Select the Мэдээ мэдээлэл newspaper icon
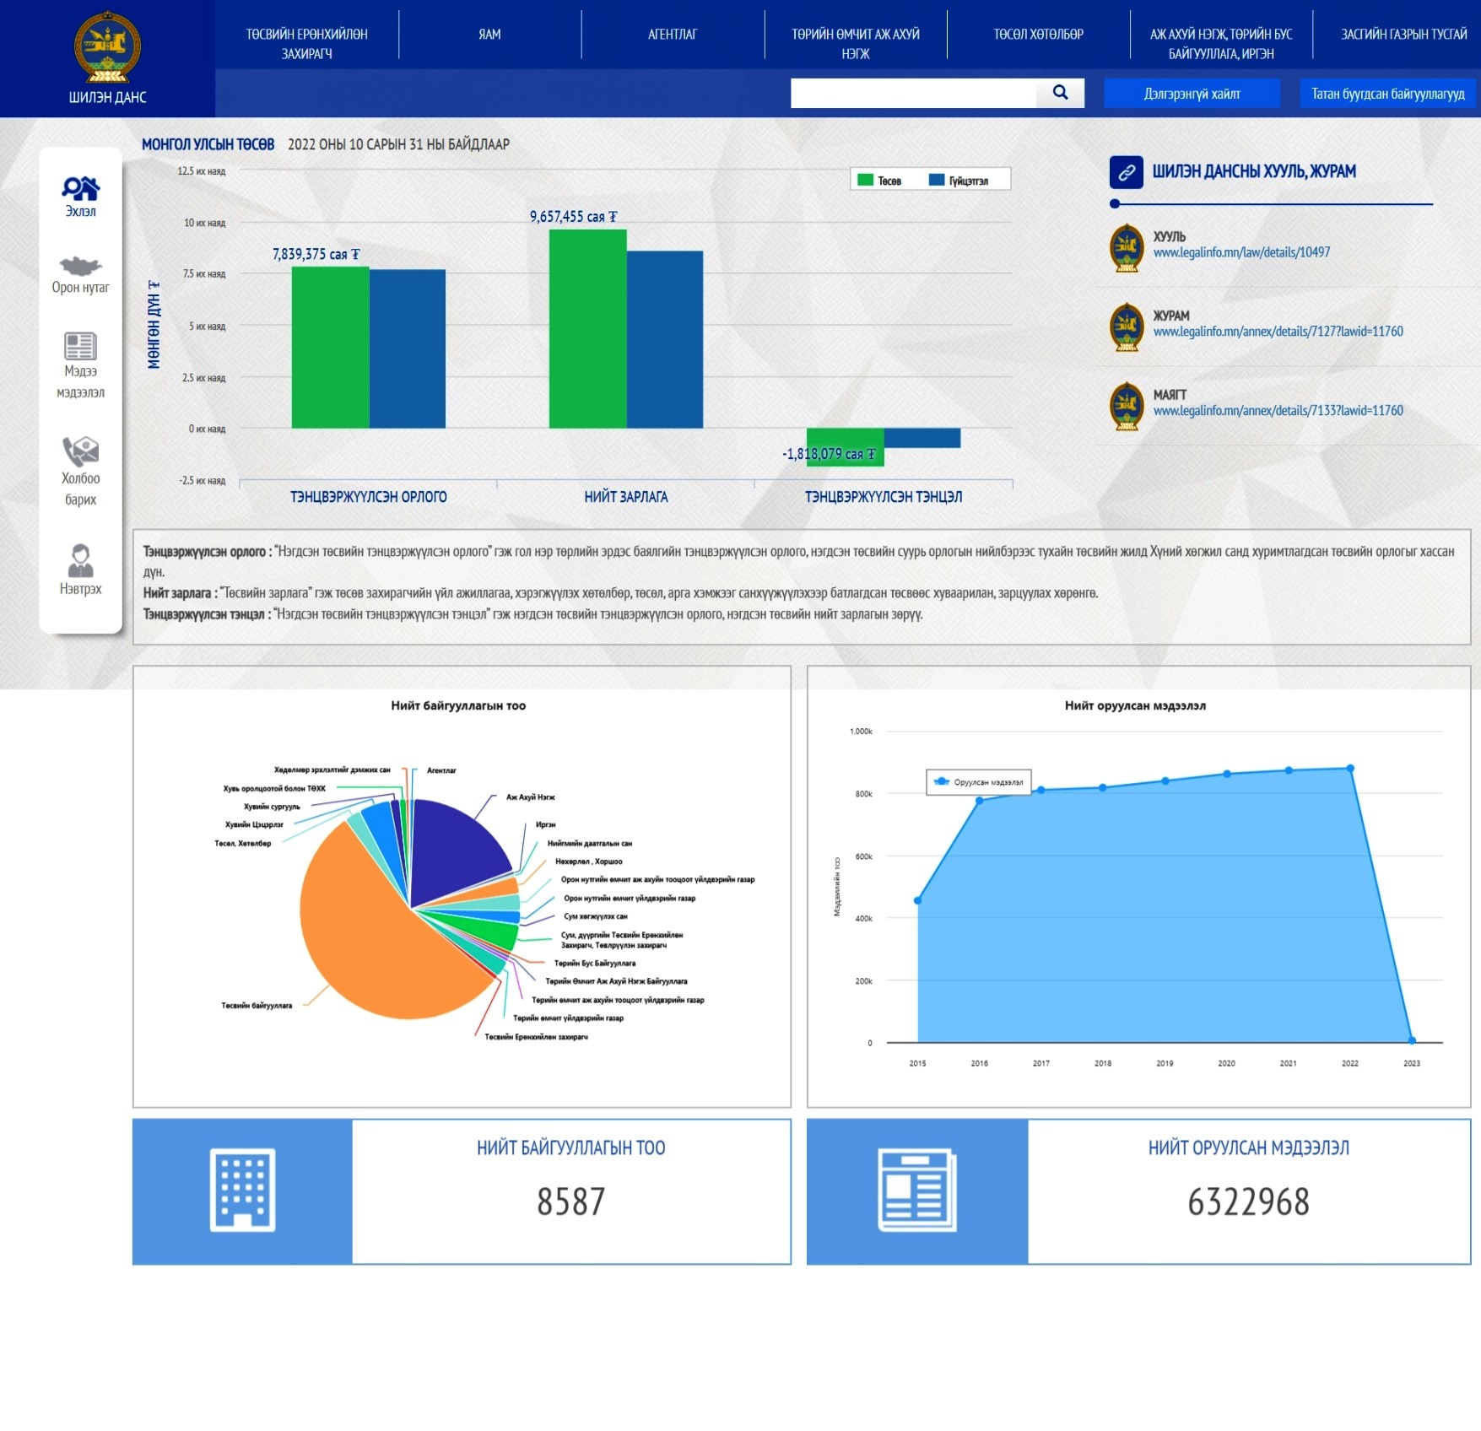 80,346
